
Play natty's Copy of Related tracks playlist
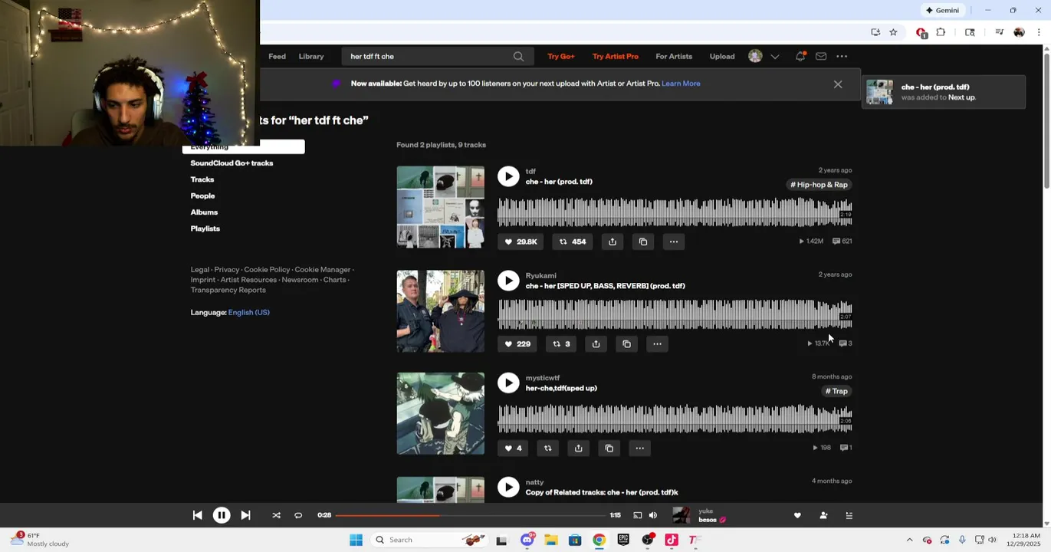tap(508, 487)
